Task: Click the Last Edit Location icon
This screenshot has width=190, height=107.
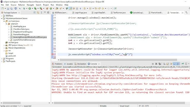Action: coord(96,9)
